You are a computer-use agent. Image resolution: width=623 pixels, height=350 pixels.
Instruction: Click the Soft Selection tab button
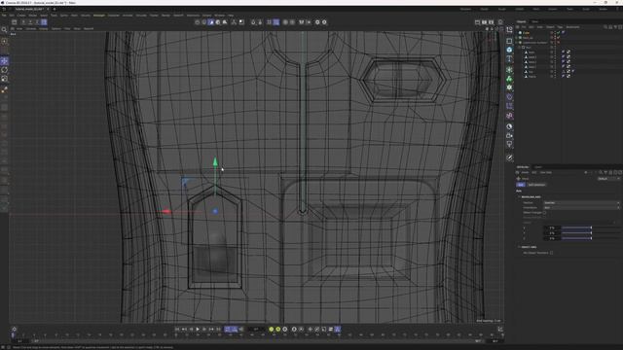click(x=536, y=185)
